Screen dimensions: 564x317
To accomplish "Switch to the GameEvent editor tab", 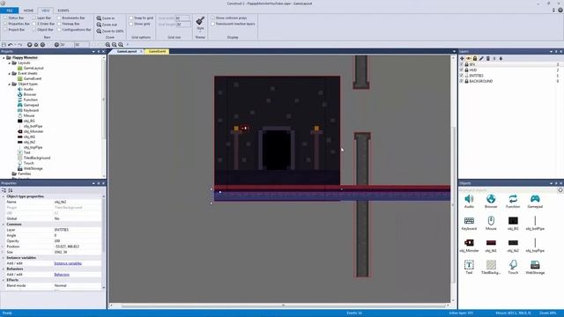I will pyautogui.click(x=157, y=51).
